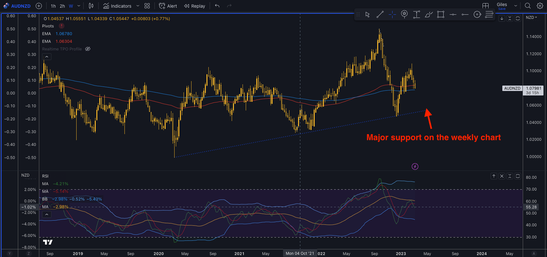This screenshot has height=257, width=547.
Task: Open the Indicators menu
Action: point(117,6)
